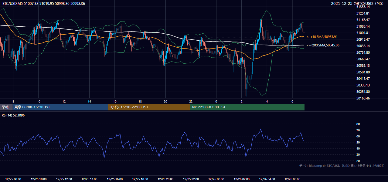Click the RSI(14) 52.3096 indicator label
Screen dimensions: 388x182
[x=14, y=115]
